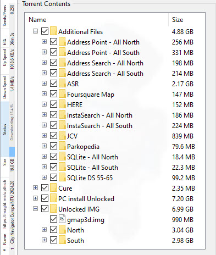Uncheck the ASR folder checkbox

(53, 84)
